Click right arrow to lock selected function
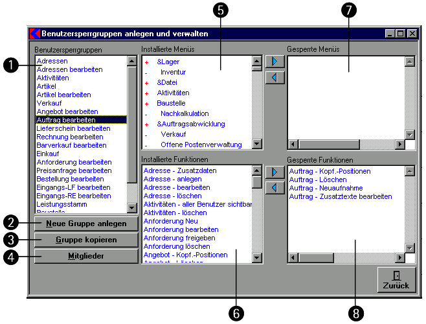Screen dimensions: 426x324 (275, 172)
